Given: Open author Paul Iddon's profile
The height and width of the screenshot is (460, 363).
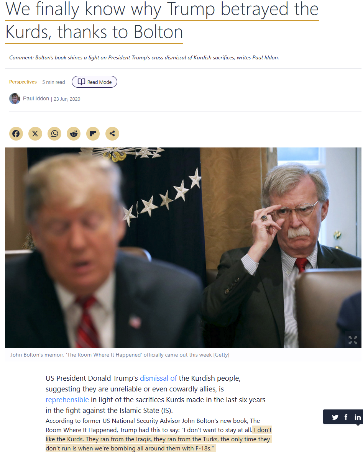Looking at the screenshot, I should (x=36, y=98).
